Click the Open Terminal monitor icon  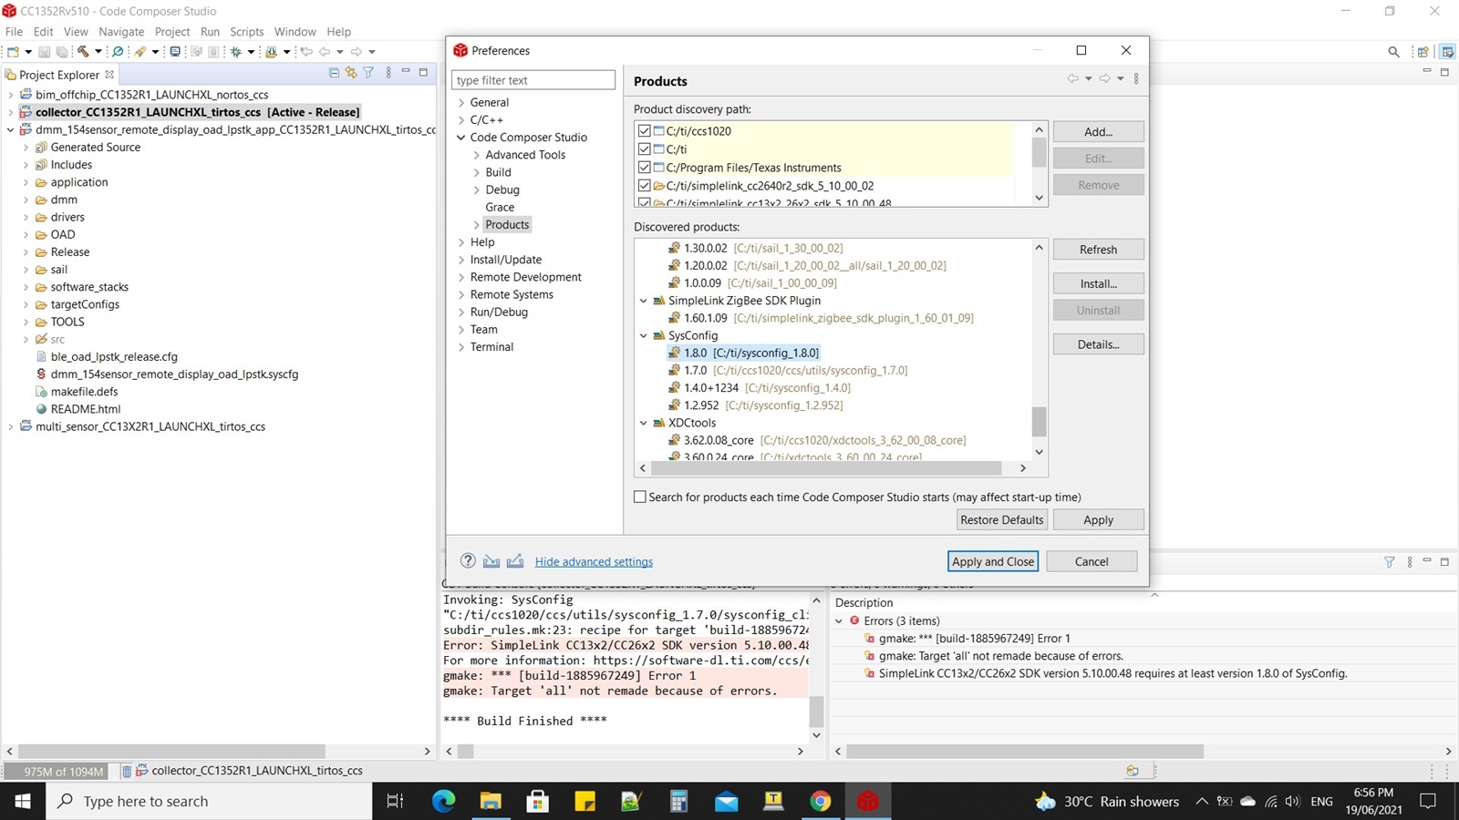pyautogui.click(x=175, y=52)
